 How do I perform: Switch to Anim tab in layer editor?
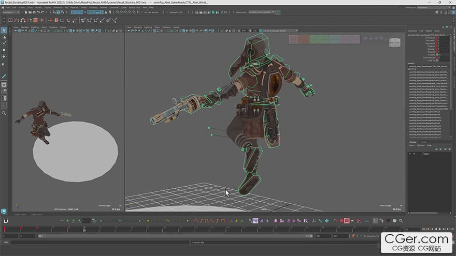pyautogui.click(x=424, y=142)
